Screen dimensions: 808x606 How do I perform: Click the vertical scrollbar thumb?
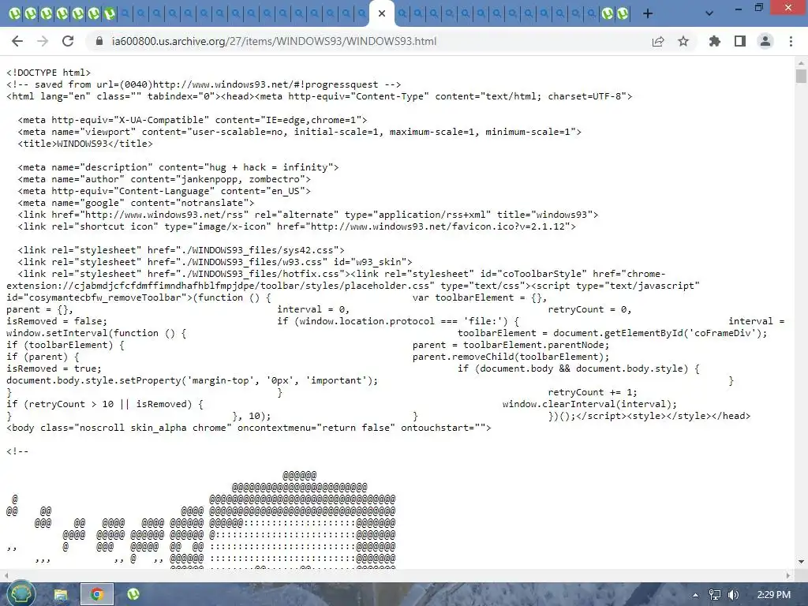click(x=801, y=77)
